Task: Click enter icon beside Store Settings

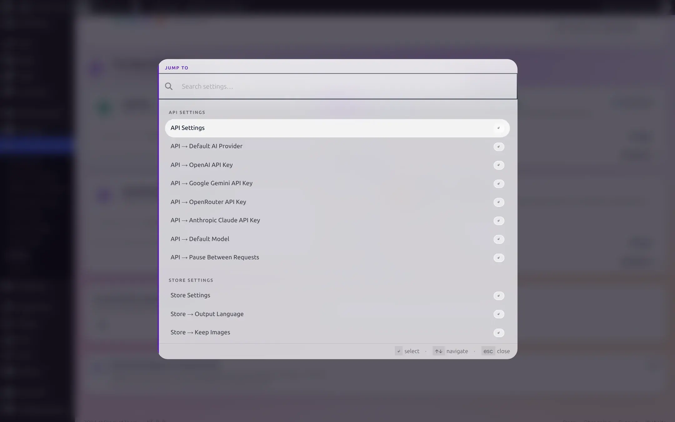Action: (499, 296)
